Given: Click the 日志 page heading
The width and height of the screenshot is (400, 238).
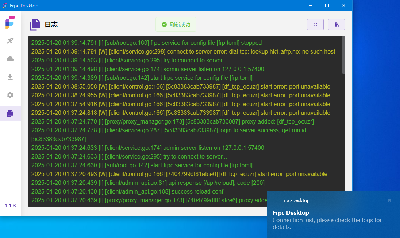Looking at the screenshot, I should point(51,24).
